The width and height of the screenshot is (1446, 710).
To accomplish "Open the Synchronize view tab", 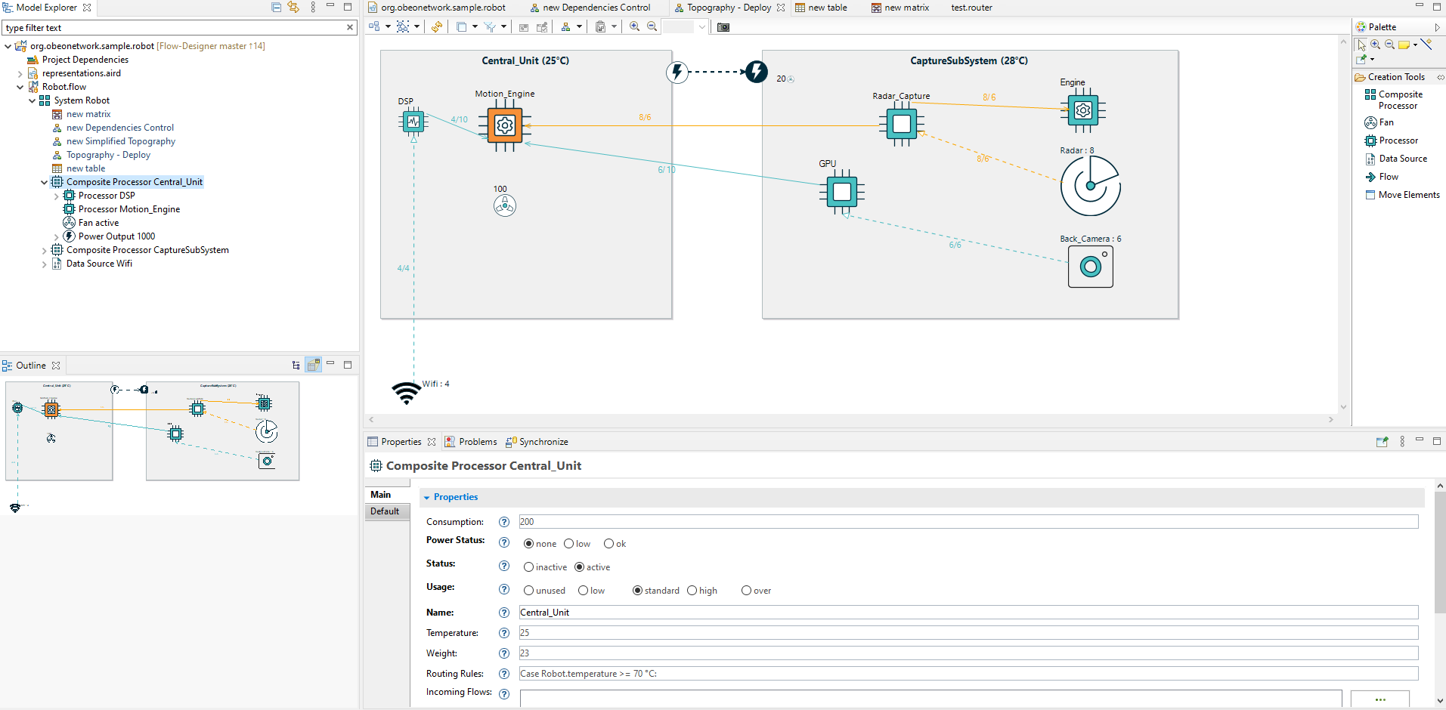I will point(537,442).
